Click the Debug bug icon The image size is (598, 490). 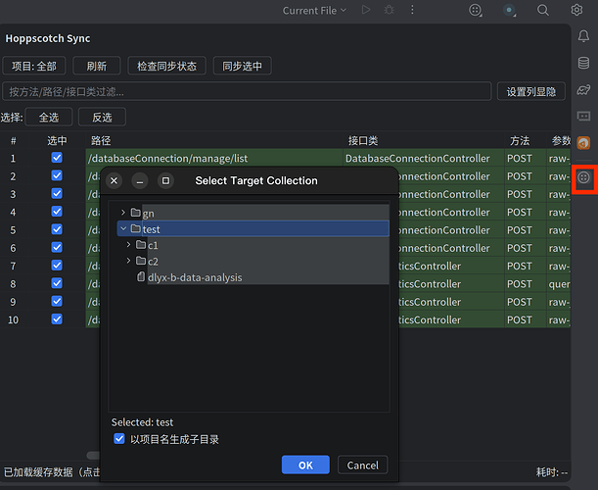coord(389,10)
